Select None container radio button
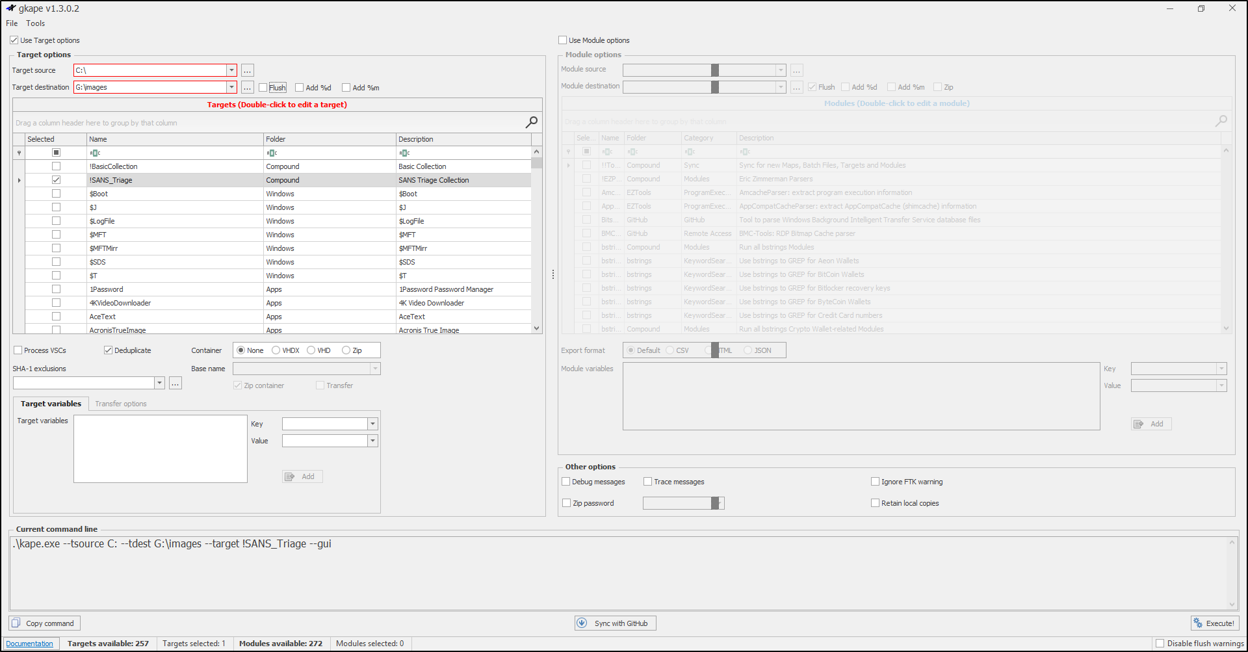Image resolution: width=1248 pixels, height=652 pixels. [x=240, y=350]
